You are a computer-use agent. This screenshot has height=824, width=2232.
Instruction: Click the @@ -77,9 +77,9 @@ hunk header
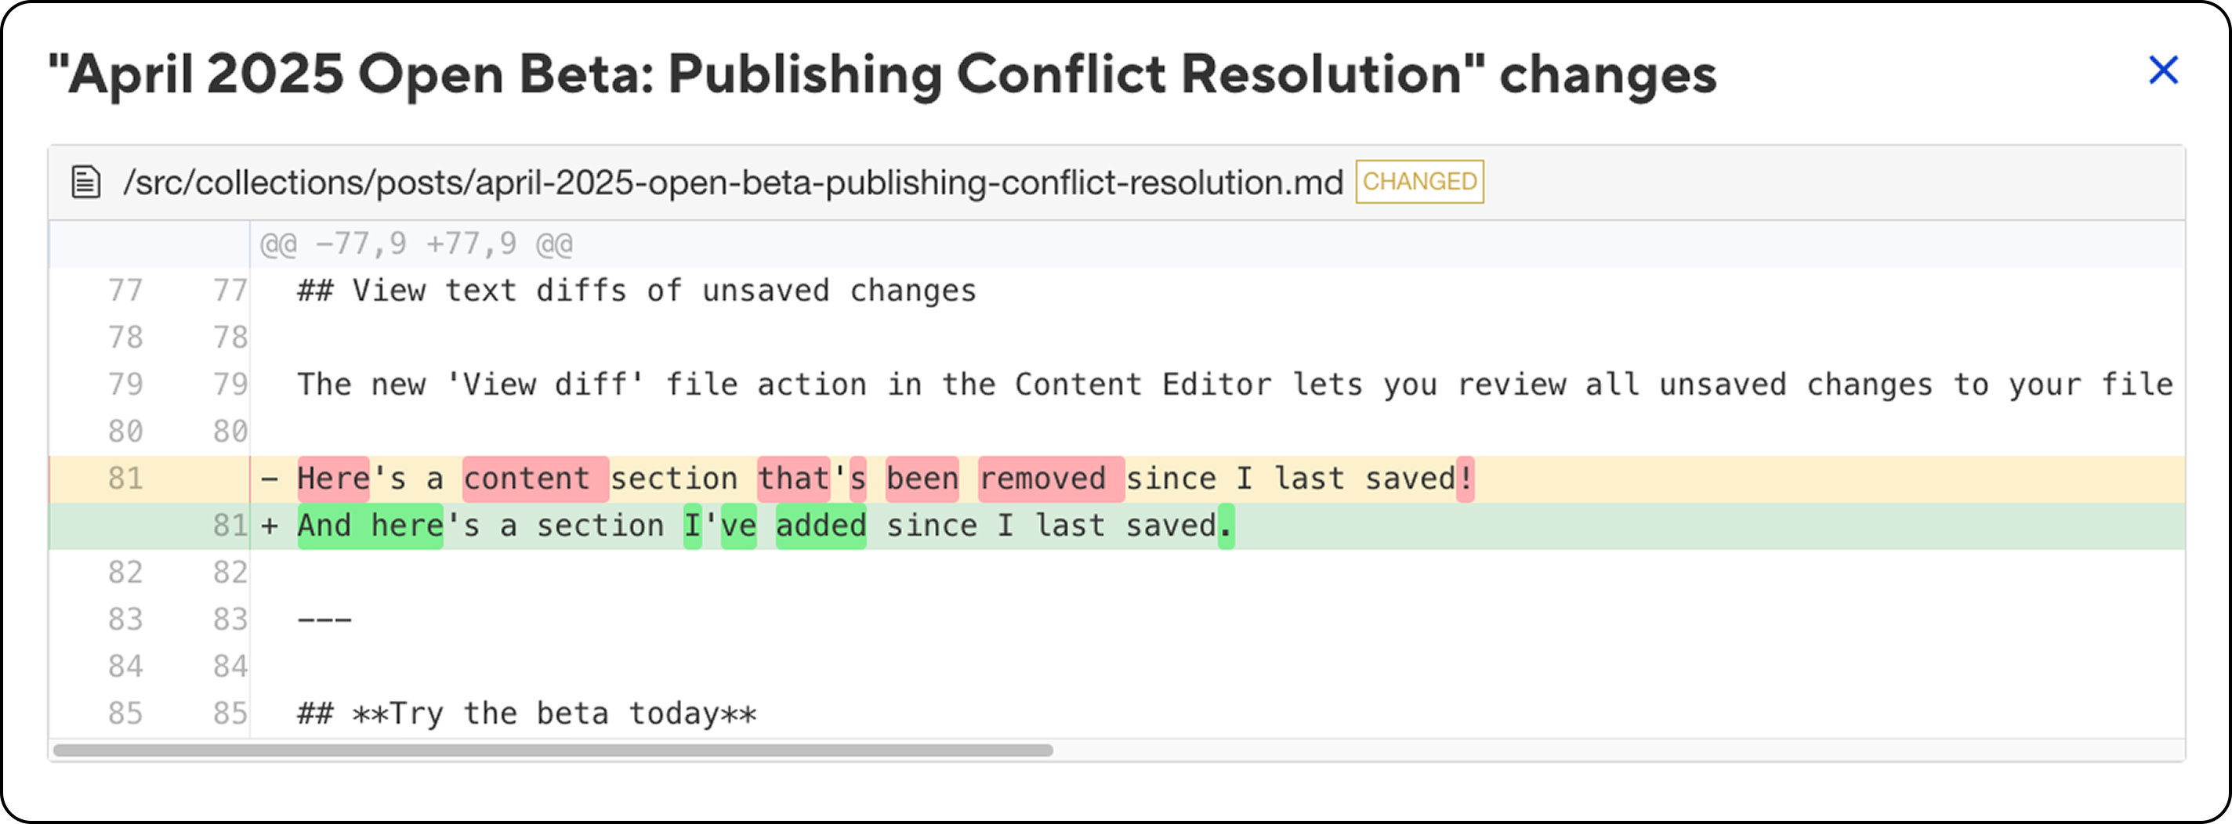tap(416, 244)
